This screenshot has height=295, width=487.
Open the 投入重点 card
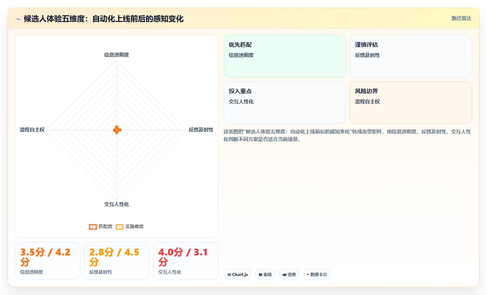click(285, 103)
